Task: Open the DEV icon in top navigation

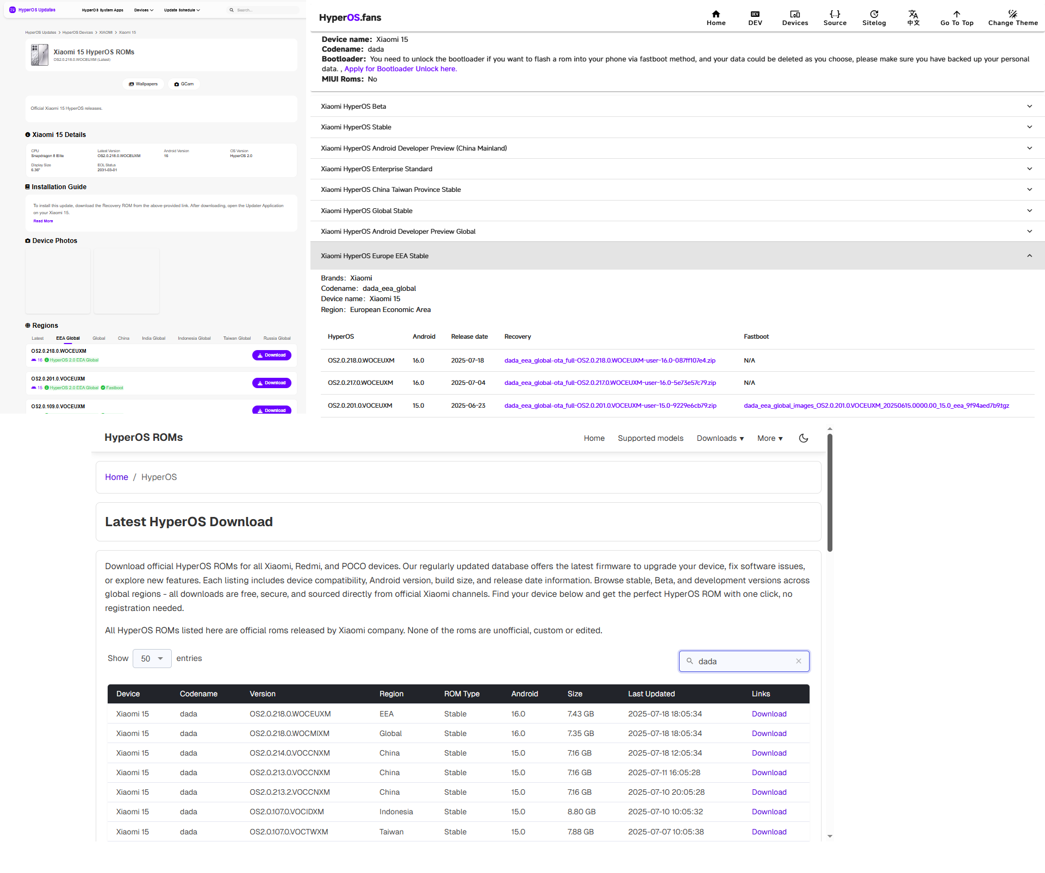Action: (755, 14)
